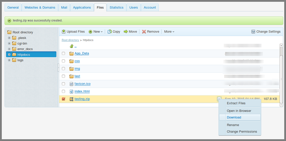Viewport: 286px width, 141px height.
Task: Click the Root directory breadcrumb link
Action: pos(70,40)
